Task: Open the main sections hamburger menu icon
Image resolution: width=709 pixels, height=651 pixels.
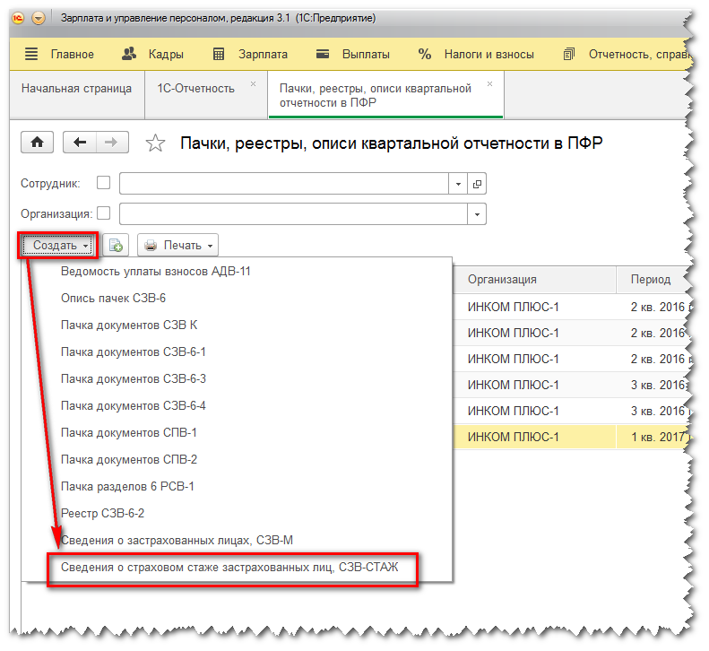Action: [x=31, y=54]
